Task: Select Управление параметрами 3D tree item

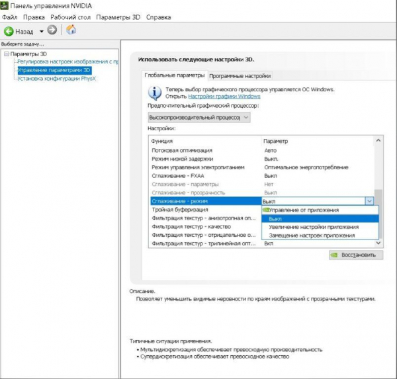Action: pyautogui.click(x=54, y=70)
